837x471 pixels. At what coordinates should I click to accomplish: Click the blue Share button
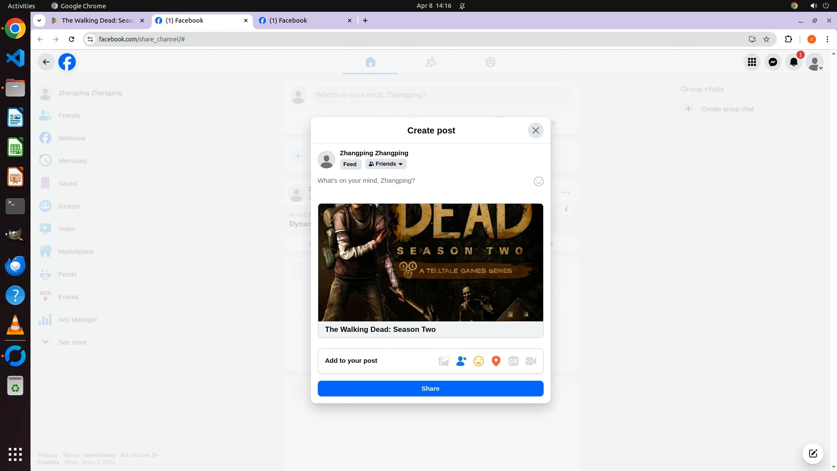(x=430, y=389)
